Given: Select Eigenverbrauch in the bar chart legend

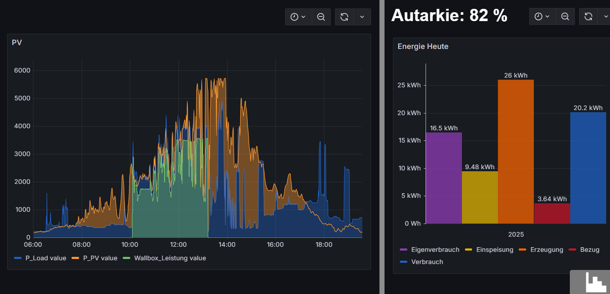Looking at the screenshot, I should 435,249.
